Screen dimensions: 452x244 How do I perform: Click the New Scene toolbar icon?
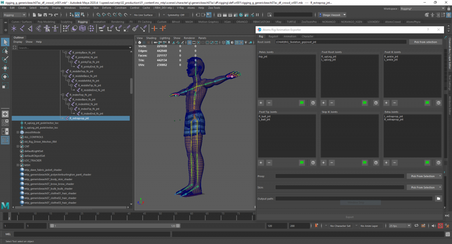pyautogui.click(x=34, y=15)
